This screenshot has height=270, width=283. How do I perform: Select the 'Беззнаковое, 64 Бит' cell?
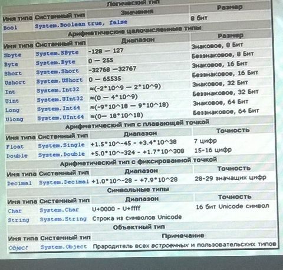click(x=226, y=112)
